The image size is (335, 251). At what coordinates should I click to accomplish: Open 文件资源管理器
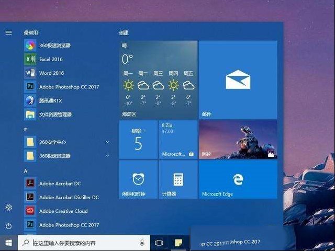coord(68,115)
